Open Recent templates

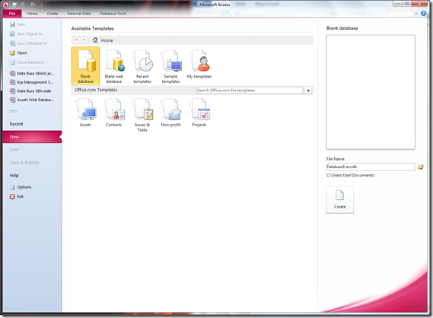[x=142, y=66]
